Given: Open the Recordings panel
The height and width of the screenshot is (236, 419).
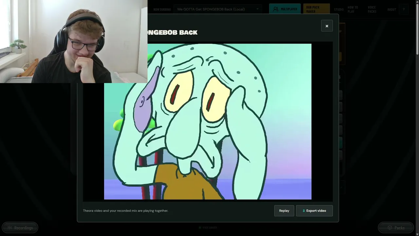Looking at the screenshot, I should point(20,228).
